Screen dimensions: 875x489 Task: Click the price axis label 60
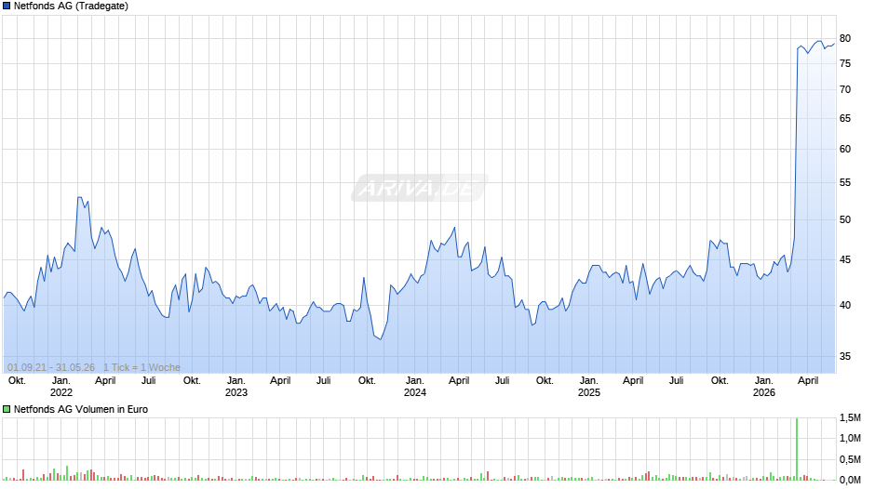(845, 149)
